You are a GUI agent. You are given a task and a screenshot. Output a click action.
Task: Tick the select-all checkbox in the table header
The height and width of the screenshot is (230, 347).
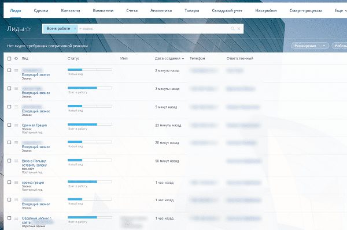tap(9, 58)
